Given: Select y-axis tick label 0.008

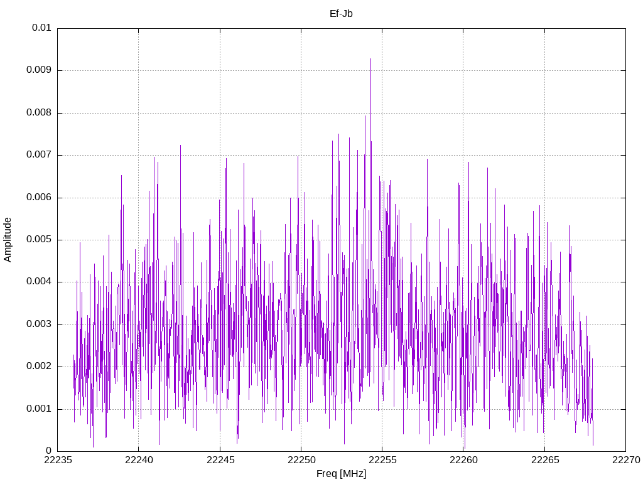Looking at the screenshot, I should (x=39, y=113).
